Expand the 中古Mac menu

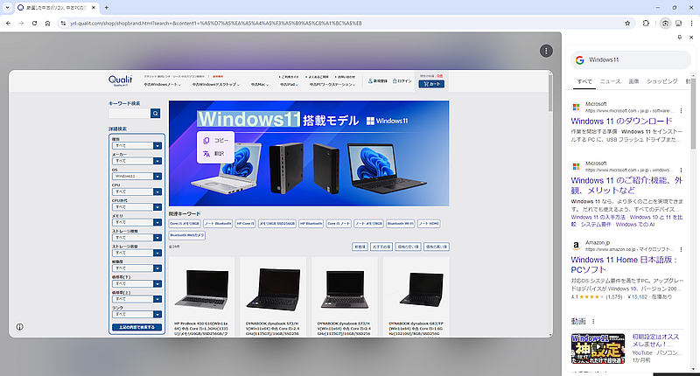click(259, 84)
